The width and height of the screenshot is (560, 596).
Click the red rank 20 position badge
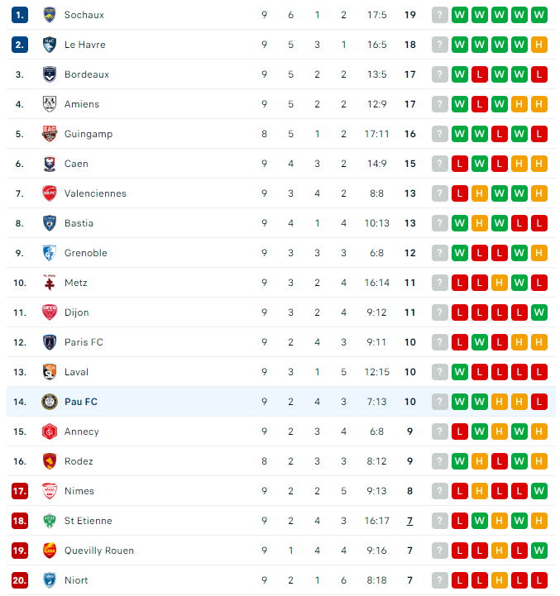pos(20,580)
